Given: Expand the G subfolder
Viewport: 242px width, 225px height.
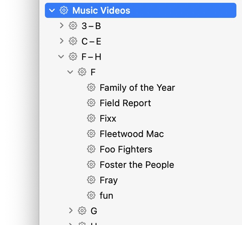Looking at the screenshot, I should click(71, 211).
